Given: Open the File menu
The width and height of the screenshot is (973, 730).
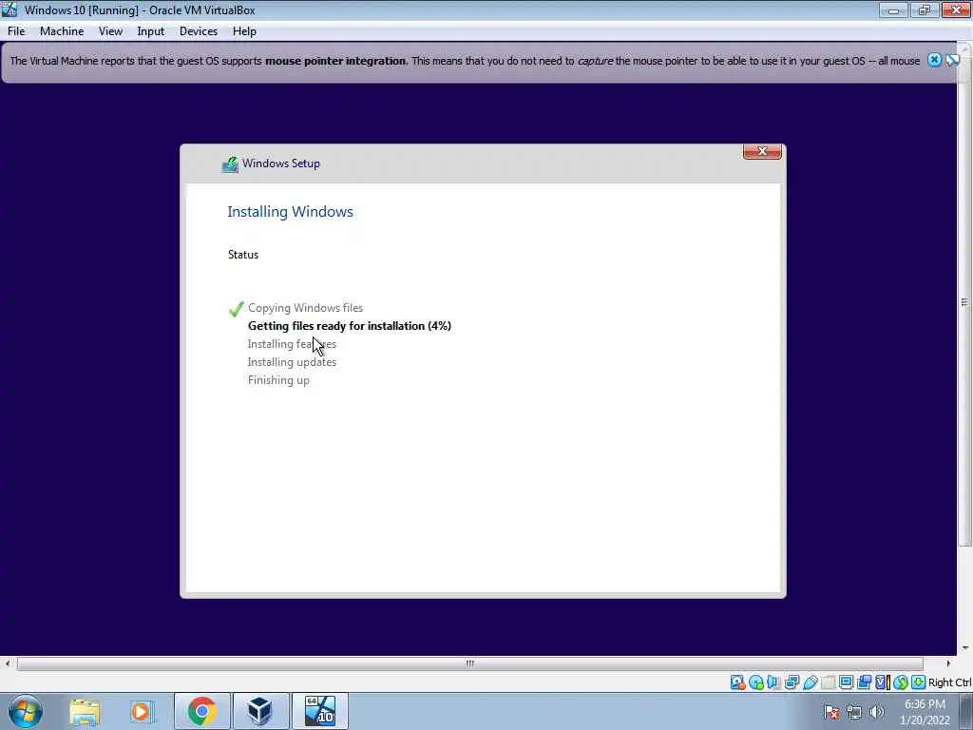Looking at the screenshot, I should click(x=16, y=31).
